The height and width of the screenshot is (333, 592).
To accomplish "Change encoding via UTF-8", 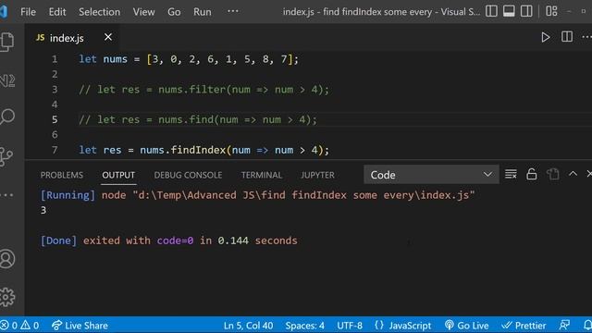I will coord(350,326).
